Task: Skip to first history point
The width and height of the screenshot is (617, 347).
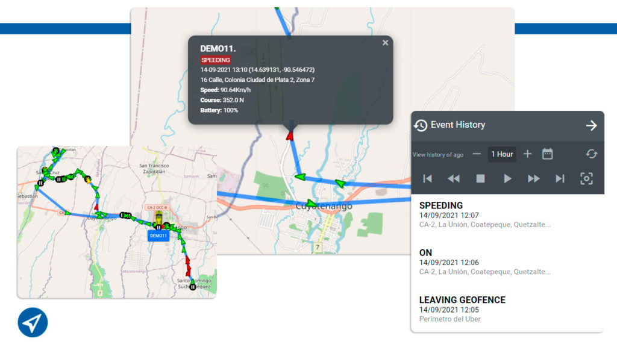Action: [427, 178]
